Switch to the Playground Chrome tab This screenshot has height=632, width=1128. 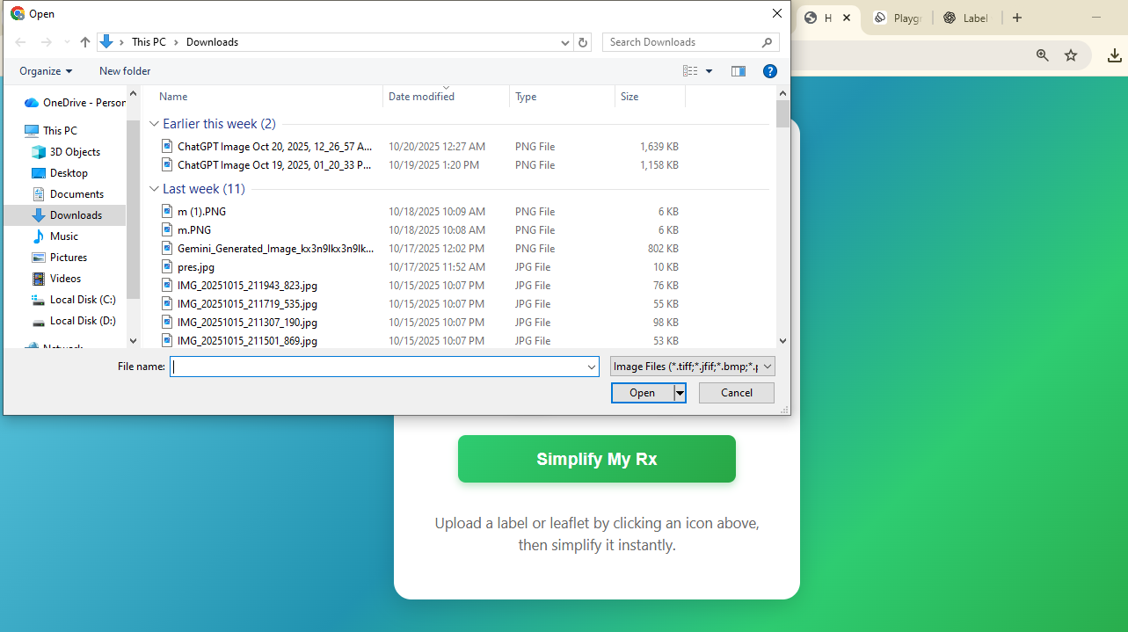[898, 18]
